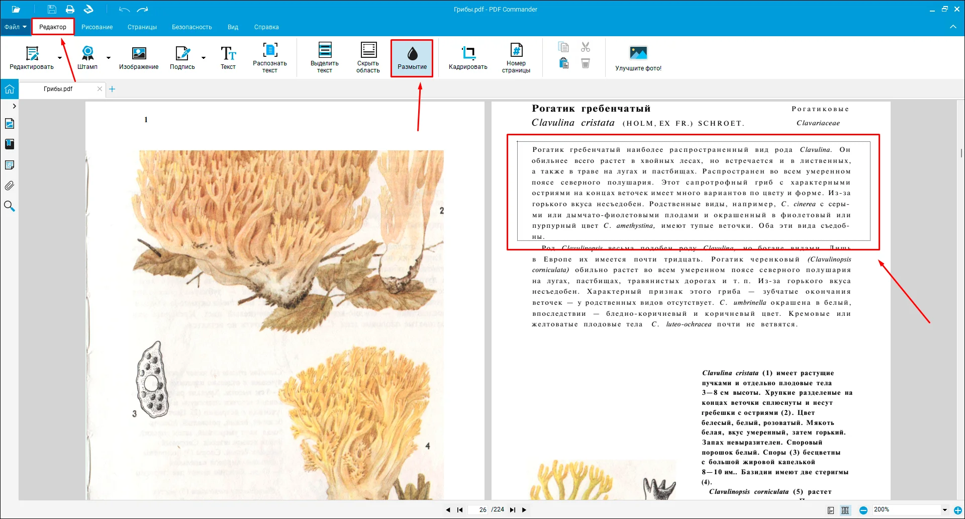The width and height of the screenshot is (965, 519).
Task: Zoom out with the minus button
Action: click(863, 510)
